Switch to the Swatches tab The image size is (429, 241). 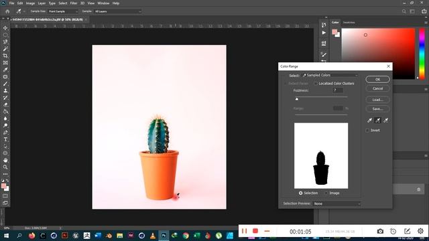tap(349, 22)
